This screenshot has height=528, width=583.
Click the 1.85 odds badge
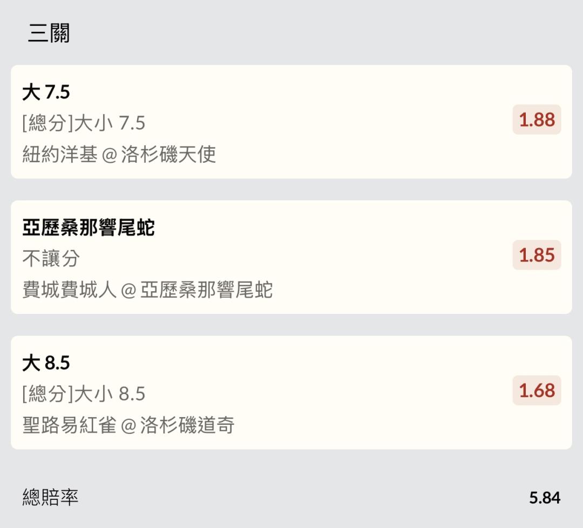click(537, 255)
